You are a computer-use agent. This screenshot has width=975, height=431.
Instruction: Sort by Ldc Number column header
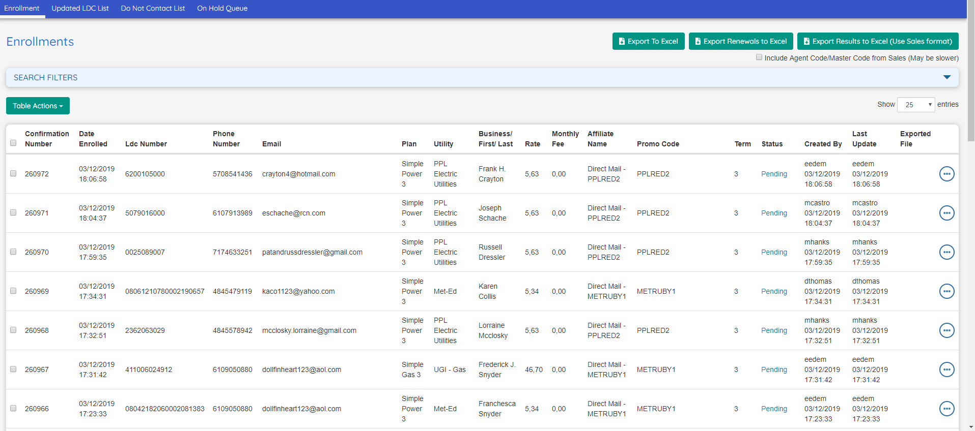146,144
